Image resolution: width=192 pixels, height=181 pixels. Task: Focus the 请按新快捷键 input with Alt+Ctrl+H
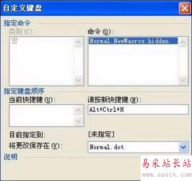point(138,109)
